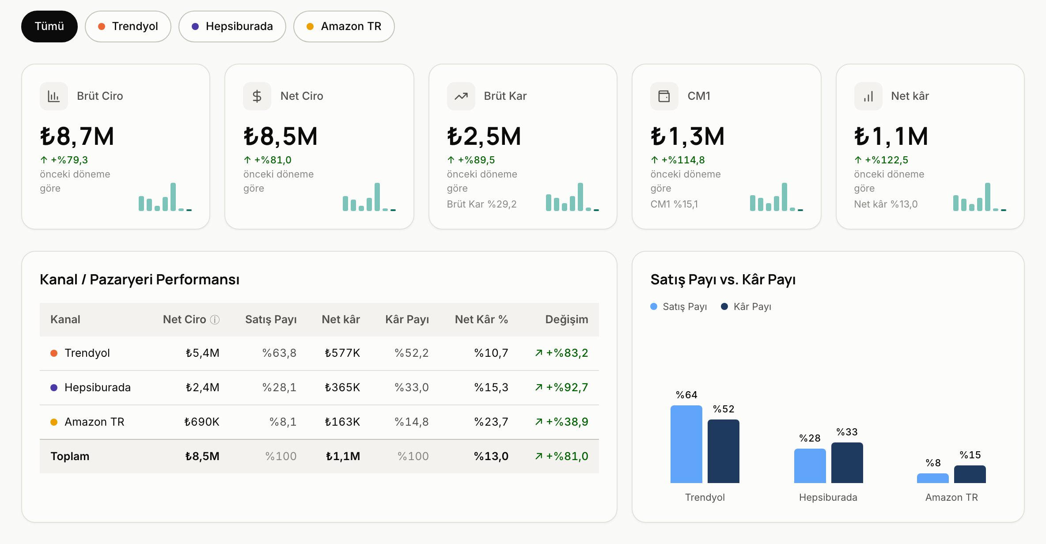Sort table by Satış Payı header
The image size is (1046, 544).
(271, 320)
